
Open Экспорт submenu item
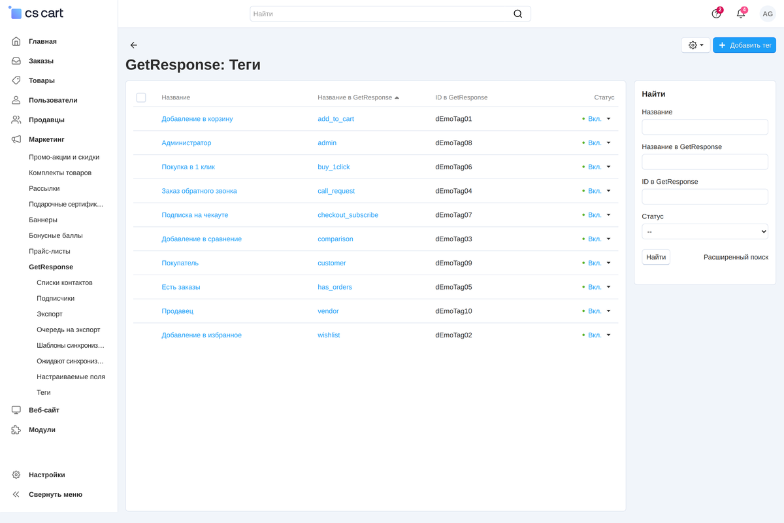click(x=50, y=314)
